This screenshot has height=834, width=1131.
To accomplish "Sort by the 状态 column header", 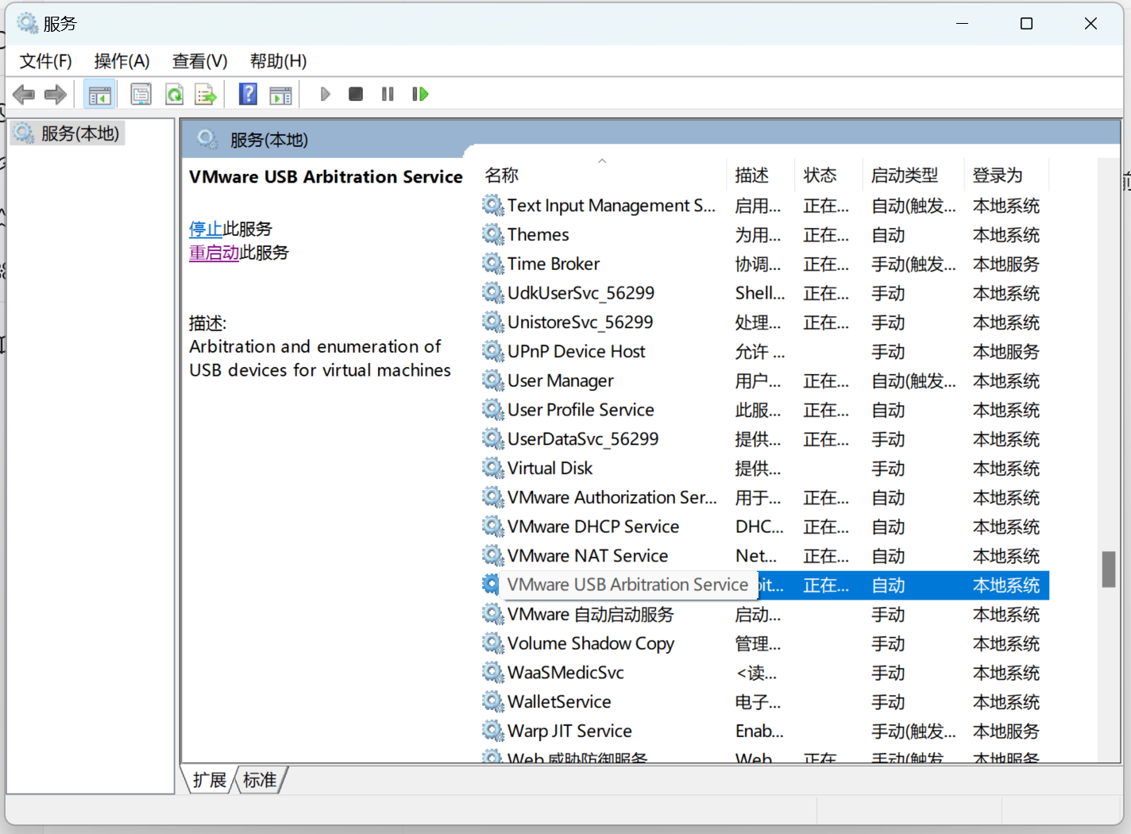I will click(x=828, y=175).
